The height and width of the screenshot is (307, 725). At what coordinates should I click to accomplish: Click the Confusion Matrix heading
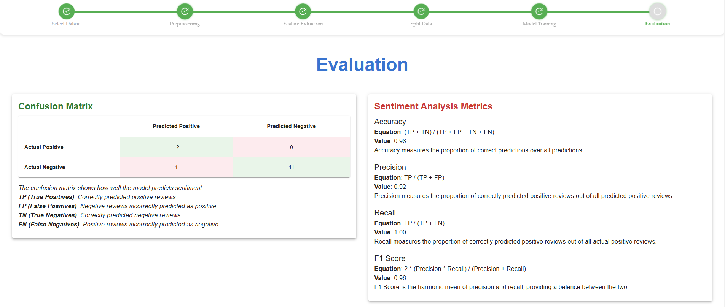click(x=56, y=106)
